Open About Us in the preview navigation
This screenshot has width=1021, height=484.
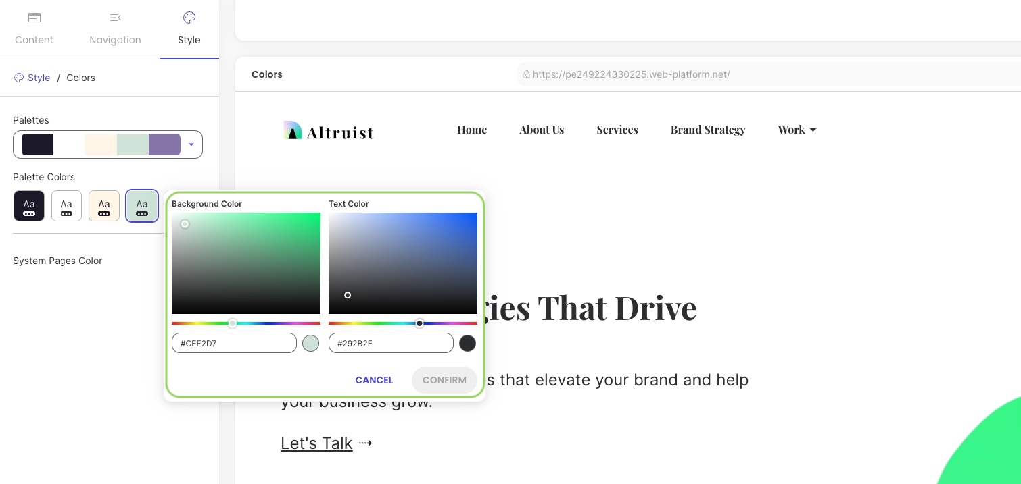pyautogui.click(x=542, y=130)
